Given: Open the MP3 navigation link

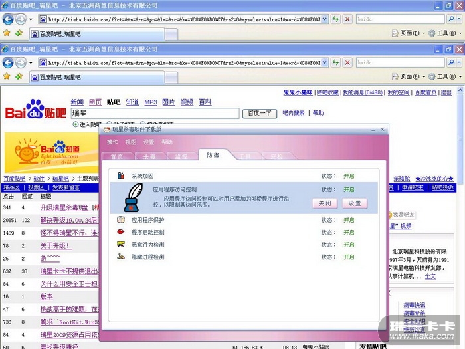Looking at the screenshot, I should (151, 102).
